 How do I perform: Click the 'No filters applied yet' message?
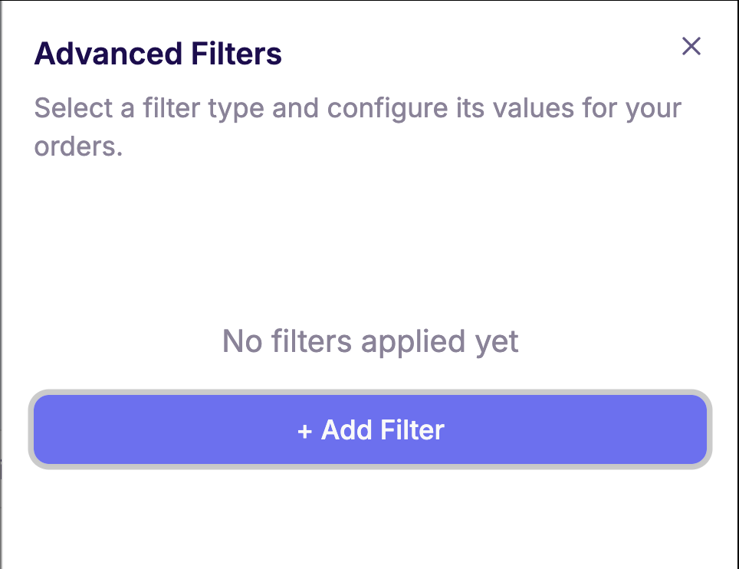369,341
